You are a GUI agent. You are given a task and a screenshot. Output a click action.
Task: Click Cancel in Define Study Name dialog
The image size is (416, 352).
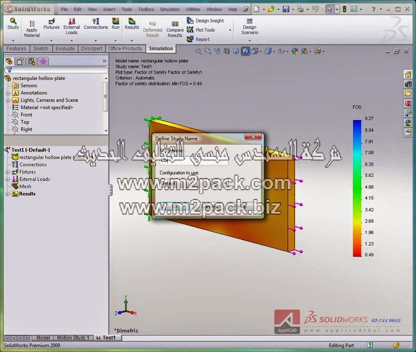pos(209,206)
